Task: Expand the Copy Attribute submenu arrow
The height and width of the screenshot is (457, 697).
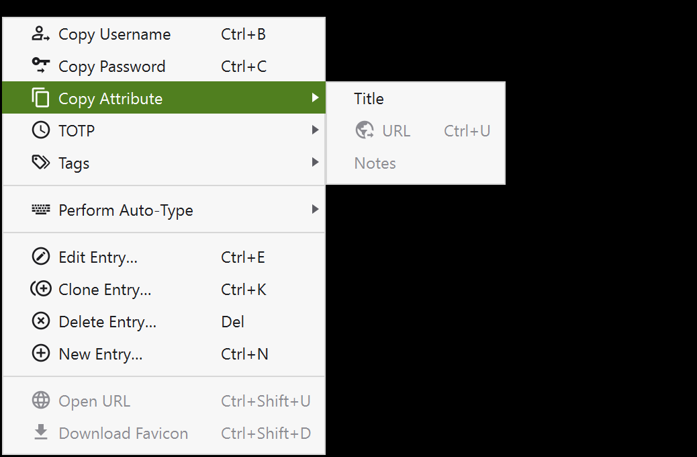Action: (316, 97)
